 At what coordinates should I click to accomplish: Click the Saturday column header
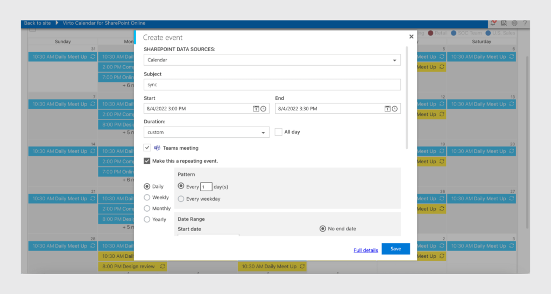click(482, 41)
